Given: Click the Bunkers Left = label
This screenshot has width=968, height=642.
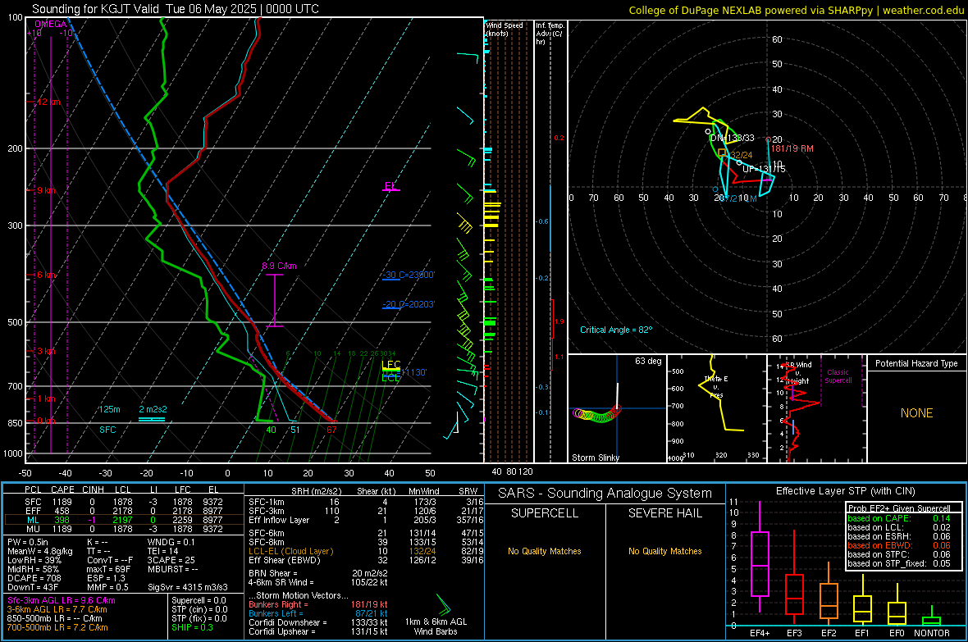Looking at the screenshot, I should (274, 613).
